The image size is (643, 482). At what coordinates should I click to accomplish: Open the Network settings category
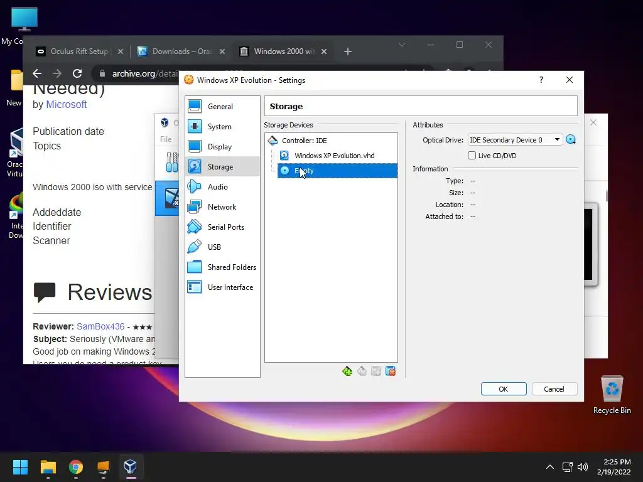click(x=222, y=207)
